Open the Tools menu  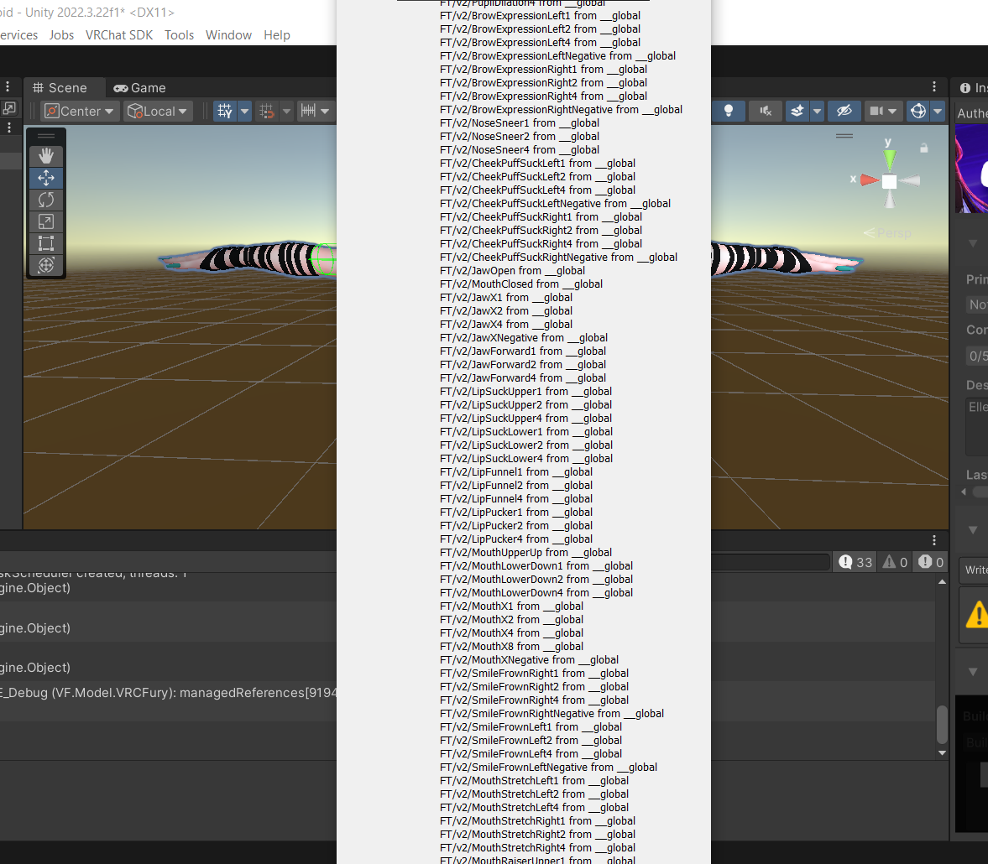pos(180,35)
